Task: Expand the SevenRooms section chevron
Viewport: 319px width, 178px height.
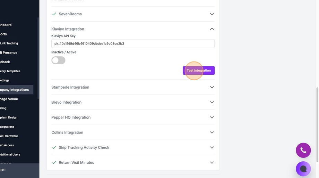Action: point(212,14)
